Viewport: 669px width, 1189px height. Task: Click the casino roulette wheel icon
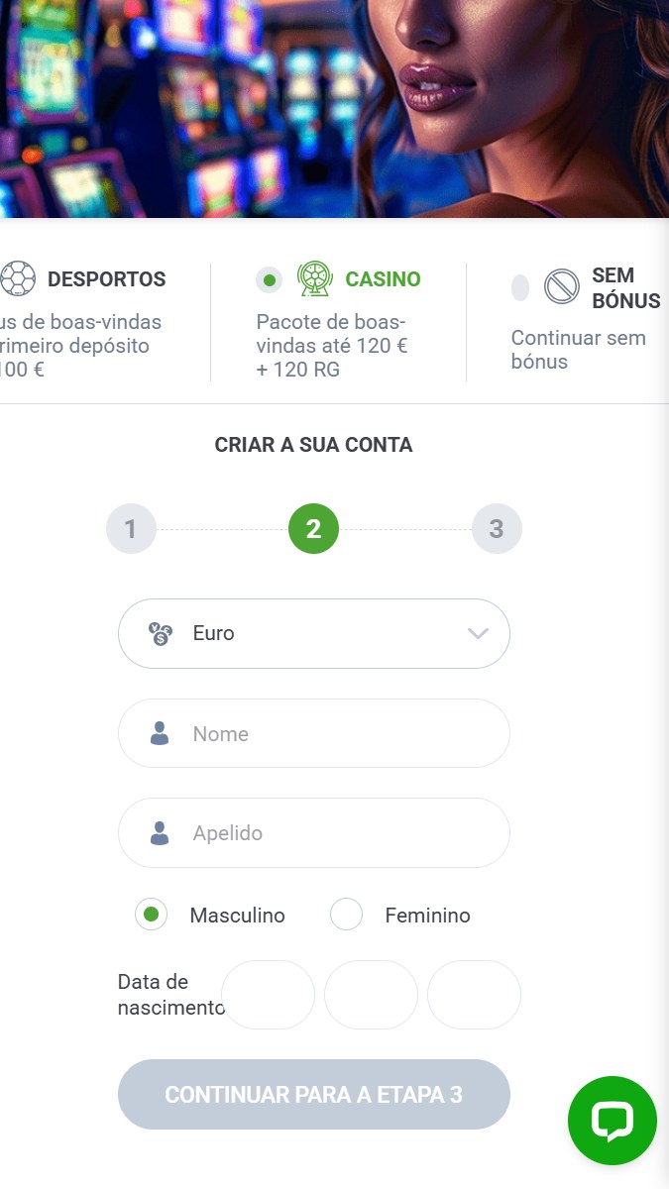(x=314, y=279)
